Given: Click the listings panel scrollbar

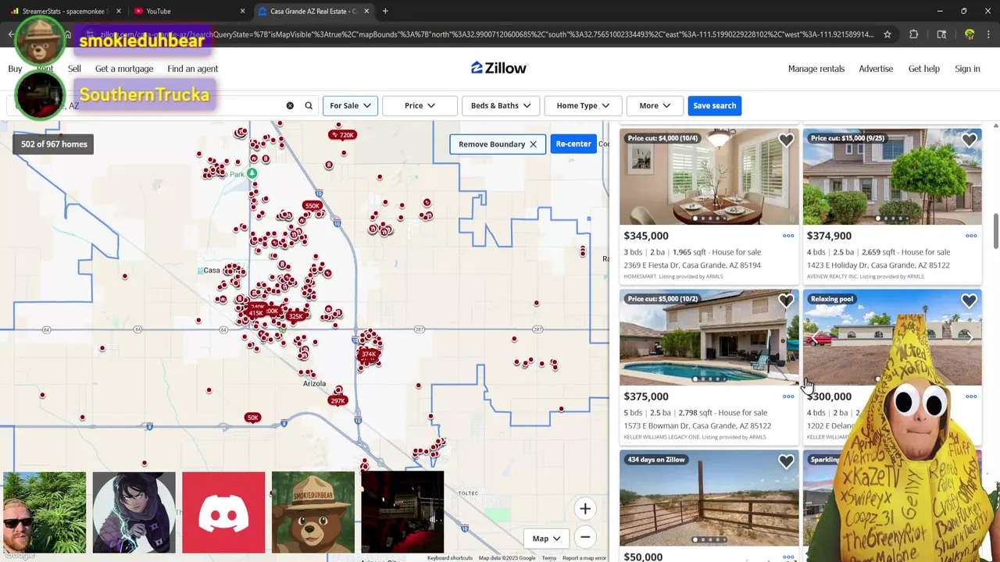Looking at the screenshot, I should [x=995, y=232].
